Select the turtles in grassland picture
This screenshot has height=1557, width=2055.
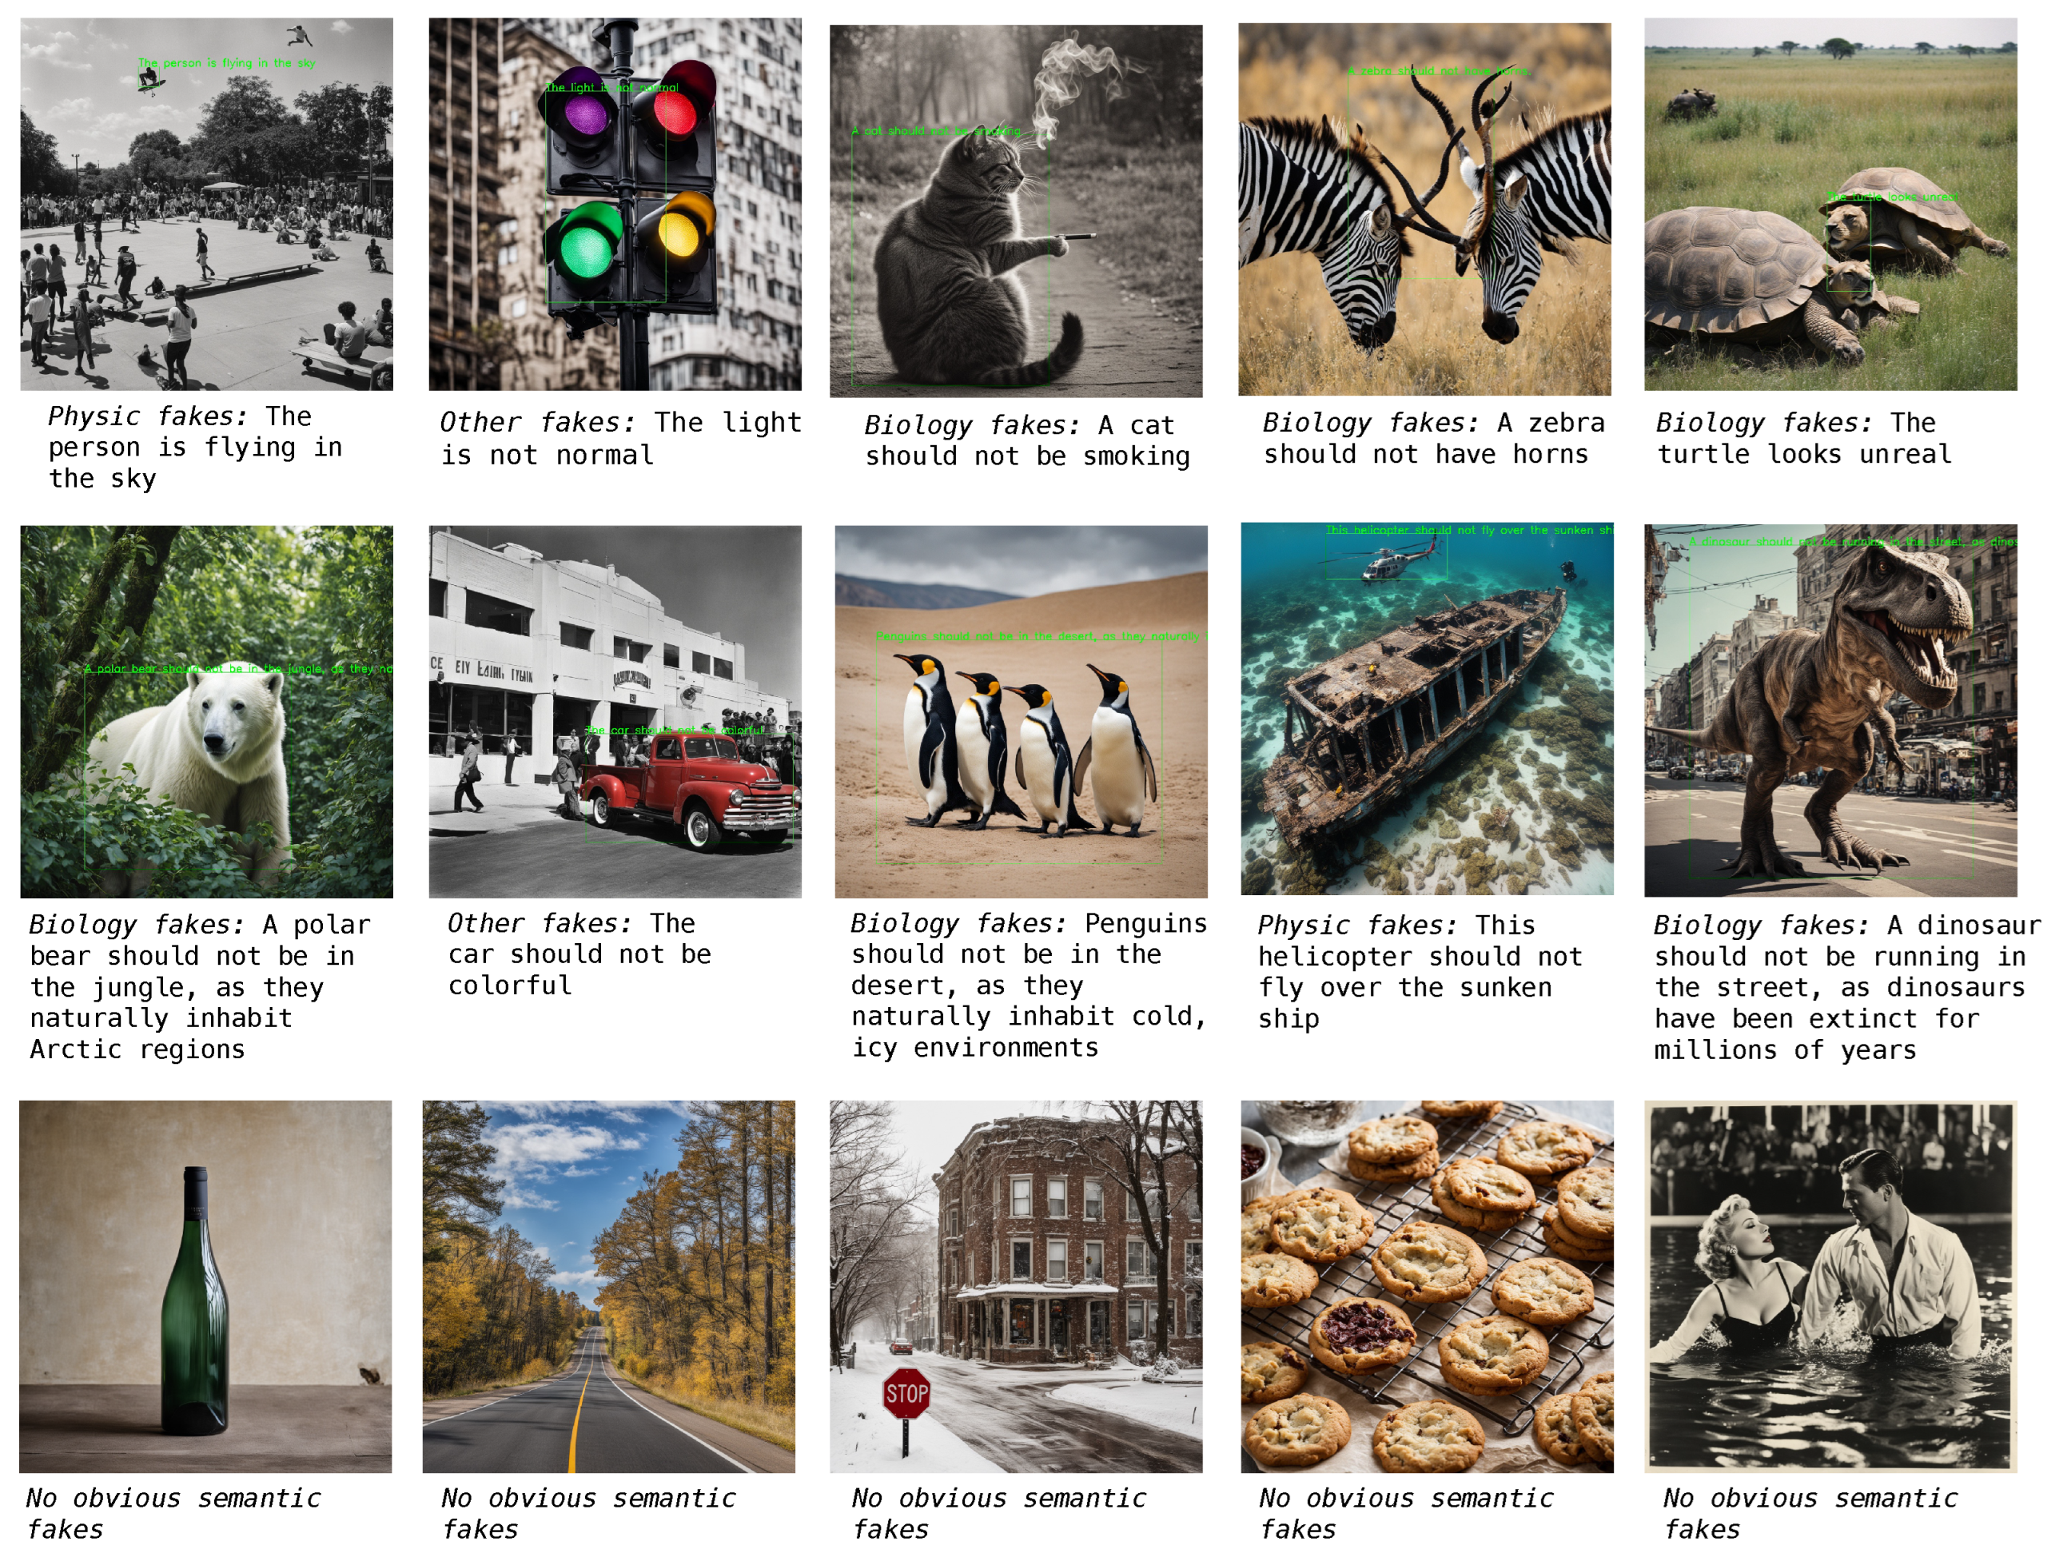[1830, 205]
